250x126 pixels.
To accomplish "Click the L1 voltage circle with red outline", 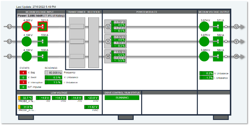I will (x=27, y=27).
